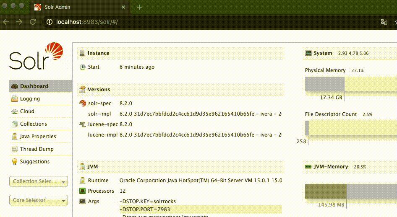Reload the Solr Admin page
397x217 pixels.
click(x=33, y=22)
